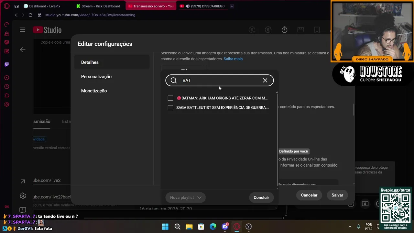Open the striped screen icon in Opera sidebar

7,42
